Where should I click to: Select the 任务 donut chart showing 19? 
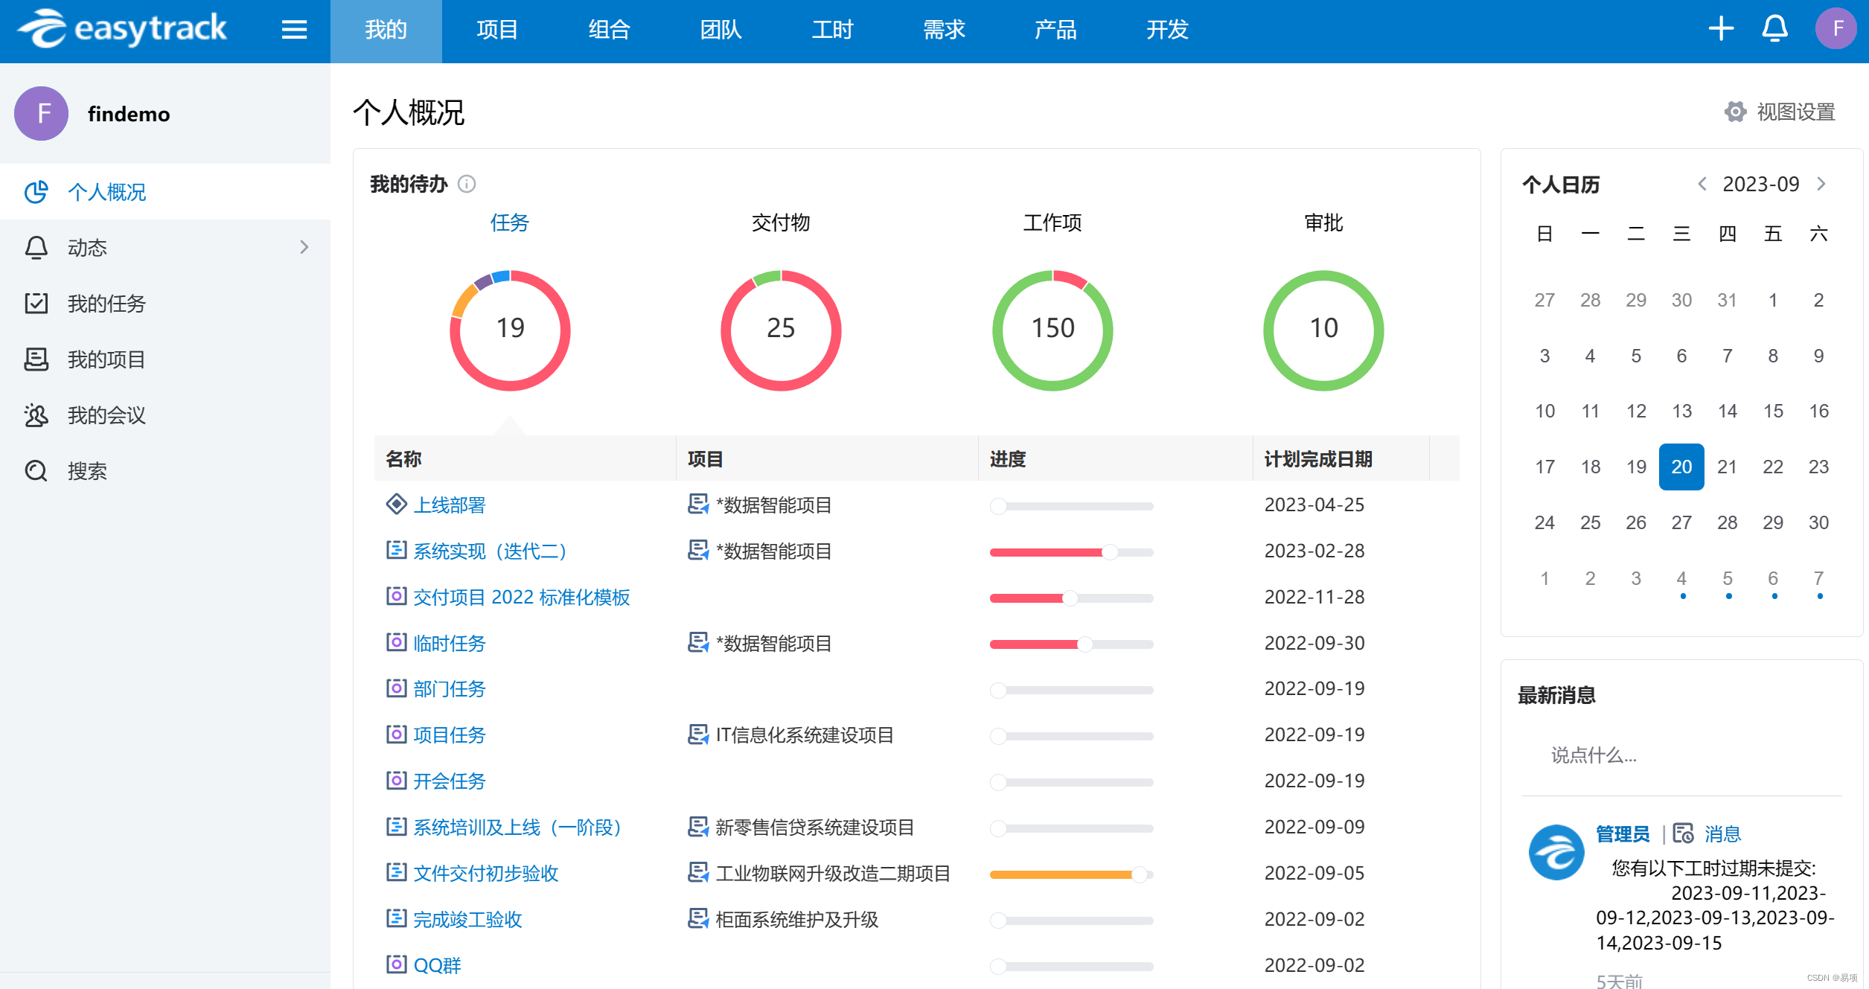pos(510,330)
